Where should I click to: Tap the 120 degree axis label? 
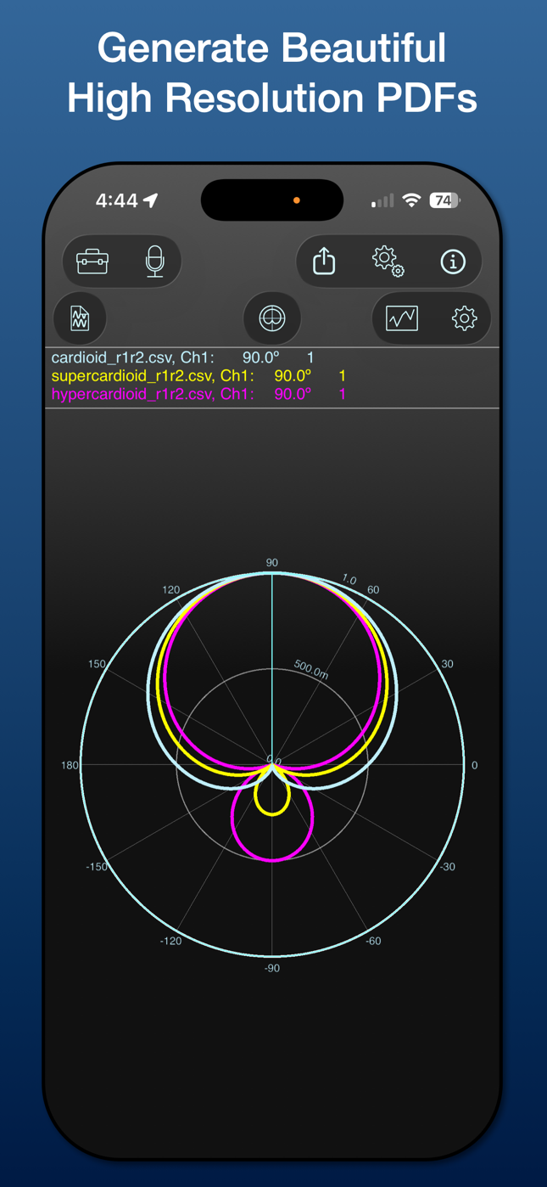pos(170,589)
